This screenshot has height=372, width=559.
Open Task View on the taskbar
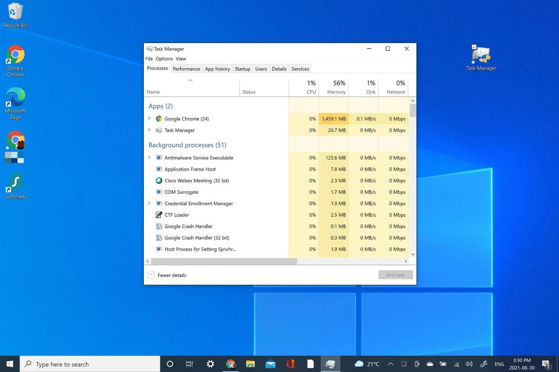click(x=189, y=364)
